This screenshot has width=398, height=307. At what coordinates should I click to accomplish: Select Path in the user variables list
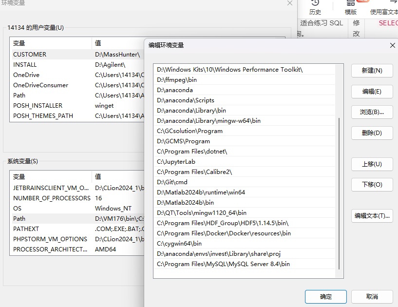[77, 96]
